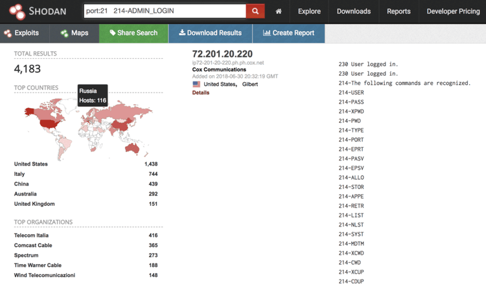
Task: Filter results by Italy
Action: pos(21,174)
